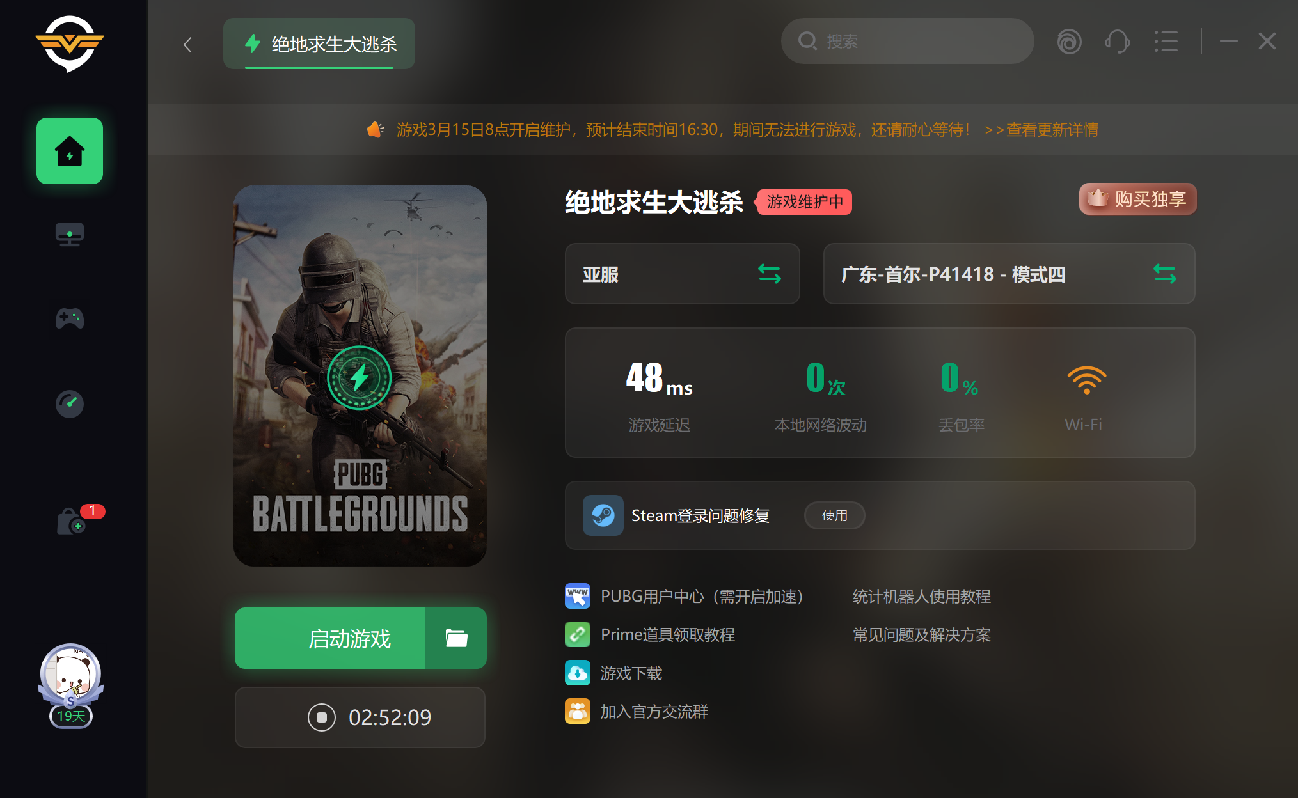Open customer support headset icon
This screenshot has width=1298, height=798.
click(1117, 42)
